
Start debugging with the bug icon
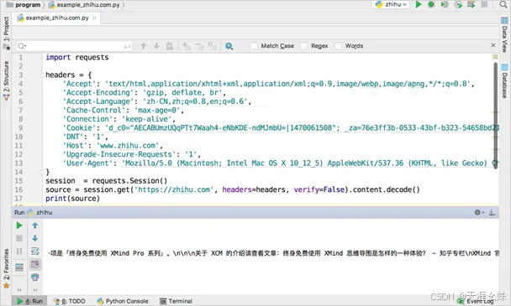431,4
